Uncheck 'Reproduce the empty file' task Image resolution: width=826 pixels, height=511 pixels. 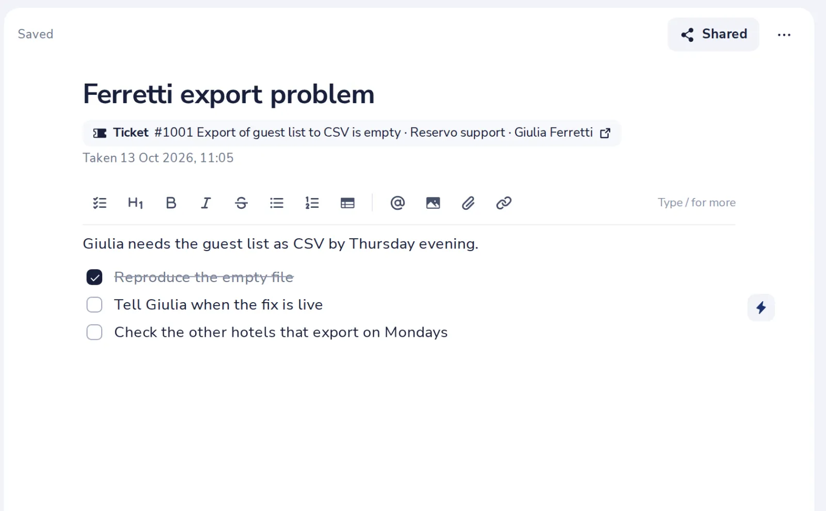[x=94, y=277]
